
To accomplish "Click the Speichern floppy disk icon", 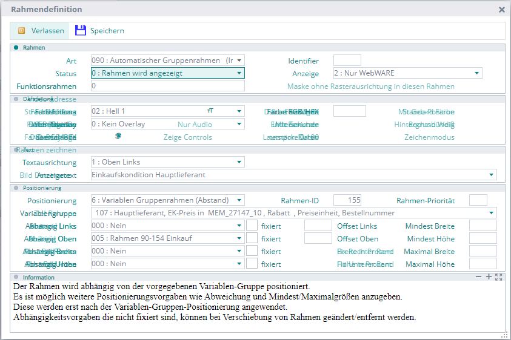I will point(81,31).
